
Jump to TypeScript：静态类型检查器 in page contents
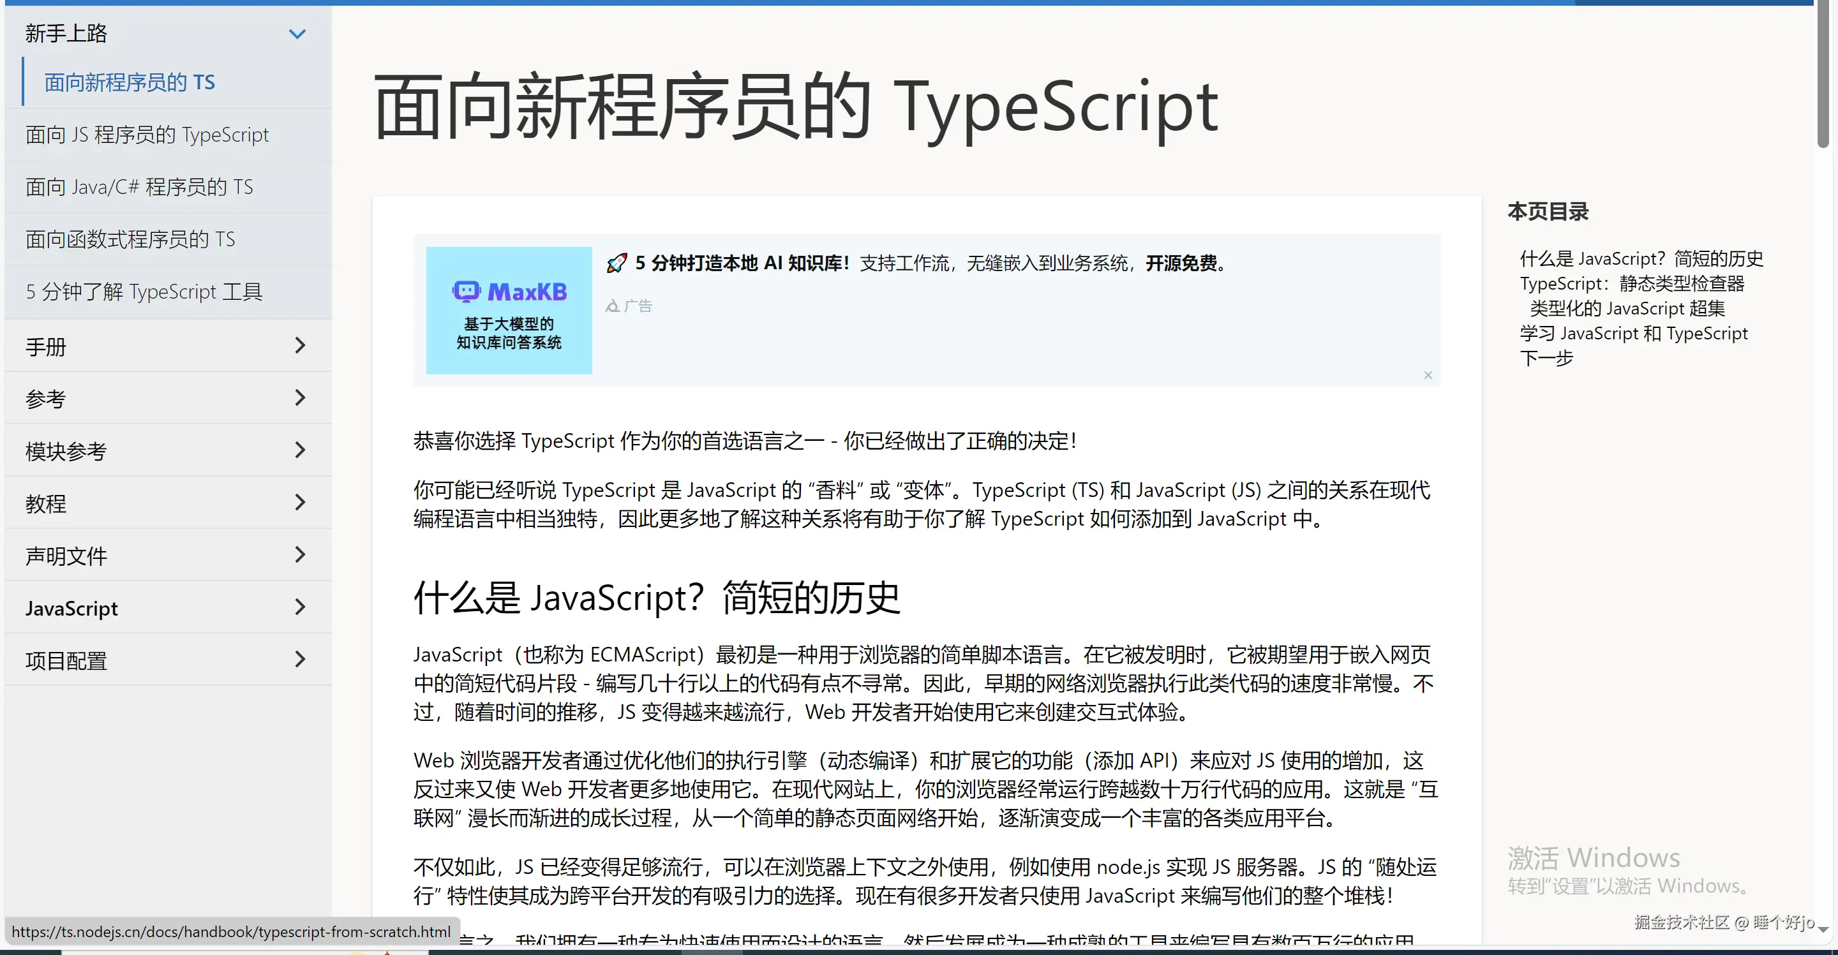tap(1632, 283)
